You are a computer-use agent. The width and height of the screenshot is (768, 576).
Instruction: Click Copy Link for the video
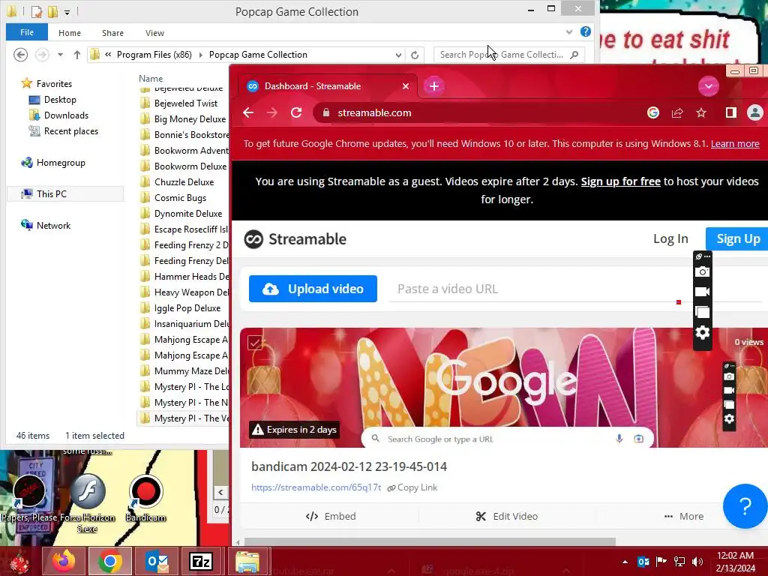(x=412, y=487)
